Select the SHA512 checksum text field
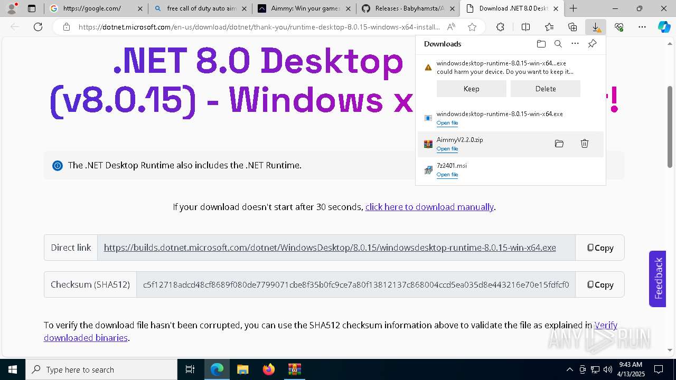This screenshot has width=676, height=380. [x=356, y=284]
